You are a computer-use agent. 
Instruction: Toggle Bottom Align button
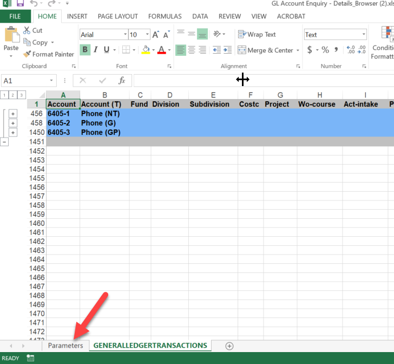click(x=202, y=34)
